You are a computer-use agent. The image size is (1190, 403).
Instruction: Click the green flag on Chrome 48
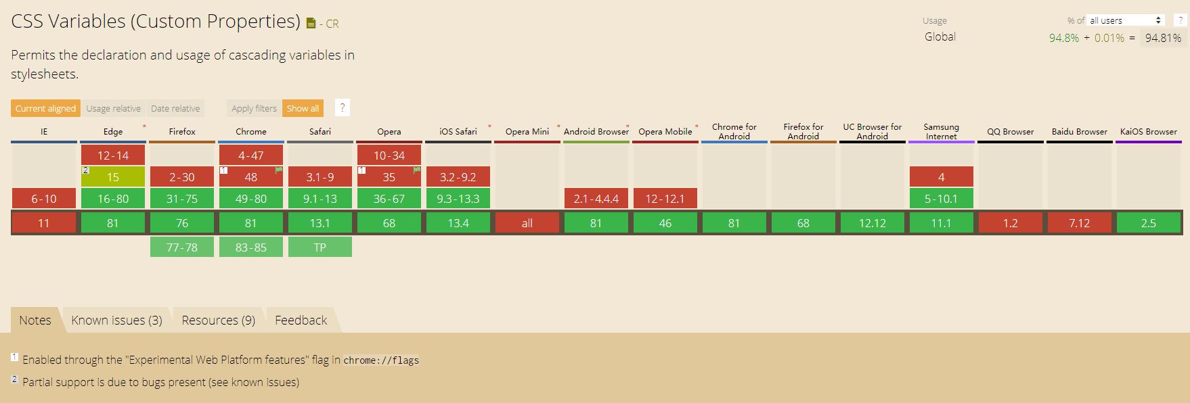[x=279, y=170]
